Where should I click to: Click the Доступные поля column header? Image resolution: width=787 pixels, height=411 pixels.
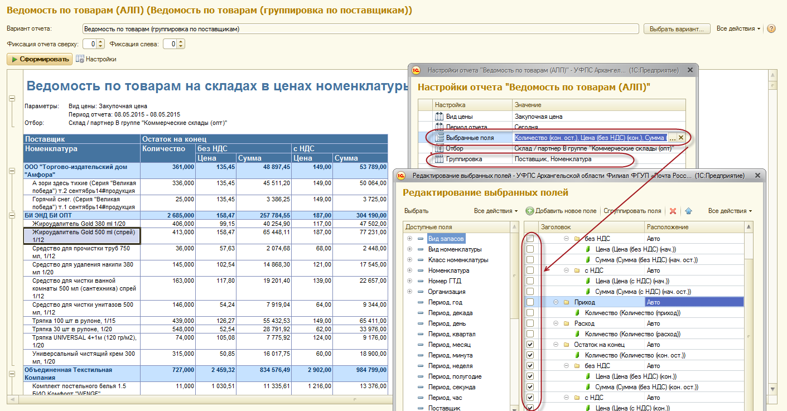click(x=456, y=227)
